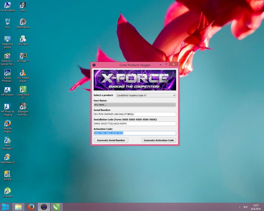Click the SLV language indicator
264x211 pixels.
tap(245, 207)
